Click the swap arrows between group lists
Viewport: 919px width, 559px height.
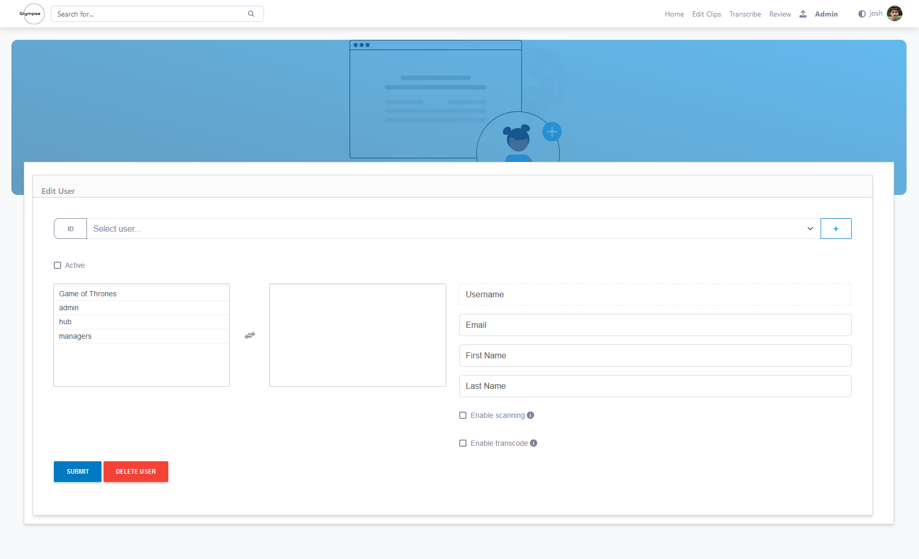(250, 335)
